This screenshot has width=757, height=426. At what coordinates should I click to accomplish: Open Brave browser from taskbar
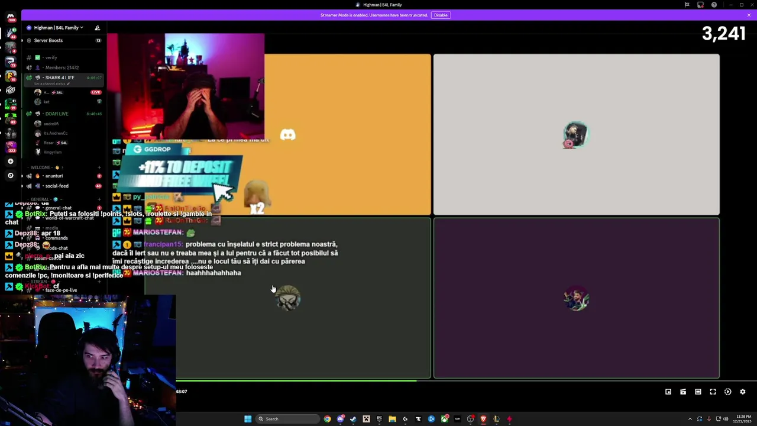[483, 419]
